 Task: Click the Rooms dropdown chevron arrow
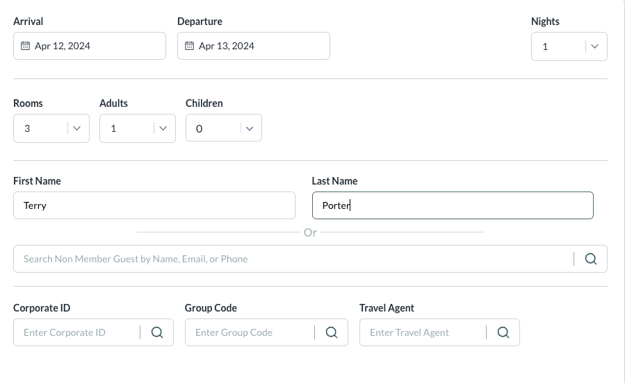click(x=76, y=128)
